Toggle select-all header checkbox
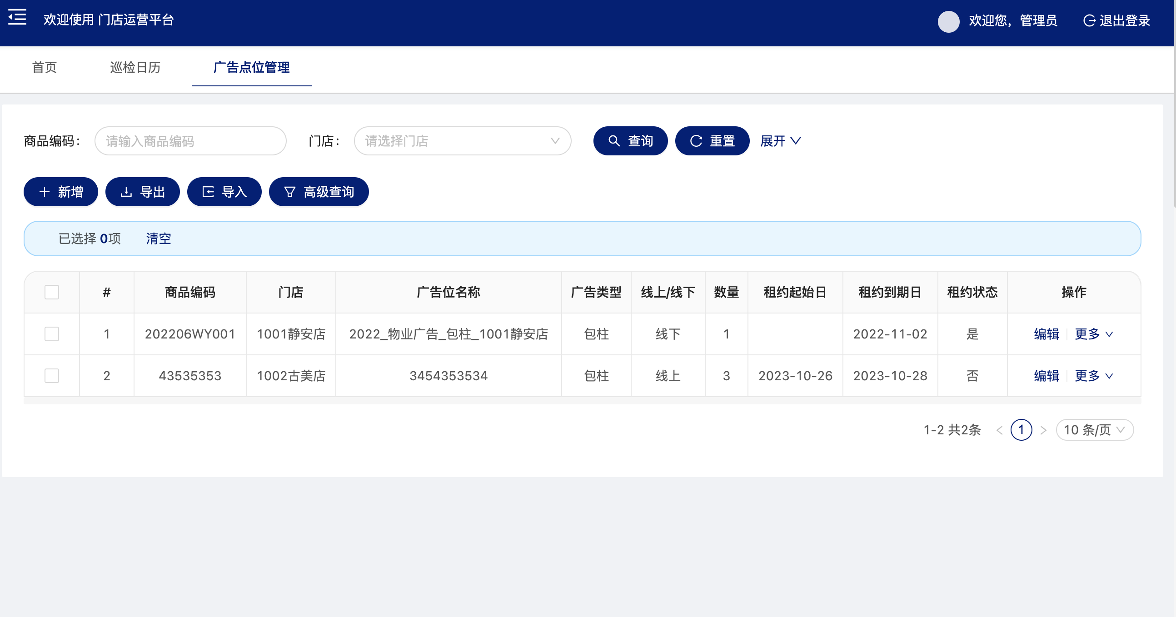Image resolution: width=1176 pixels, height=617 pixels. [52, 292]
